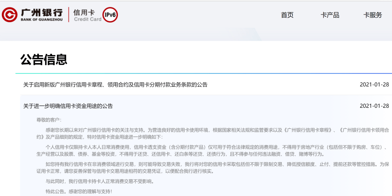Click the 《广州银行信用卡章程》 text in the notice
The width and height of the screenshot is (392, 196).
tap(308, 130)
